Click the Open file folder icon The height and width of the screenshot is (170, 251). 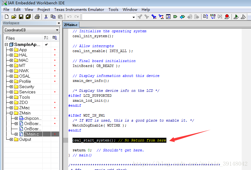[14, 17]
